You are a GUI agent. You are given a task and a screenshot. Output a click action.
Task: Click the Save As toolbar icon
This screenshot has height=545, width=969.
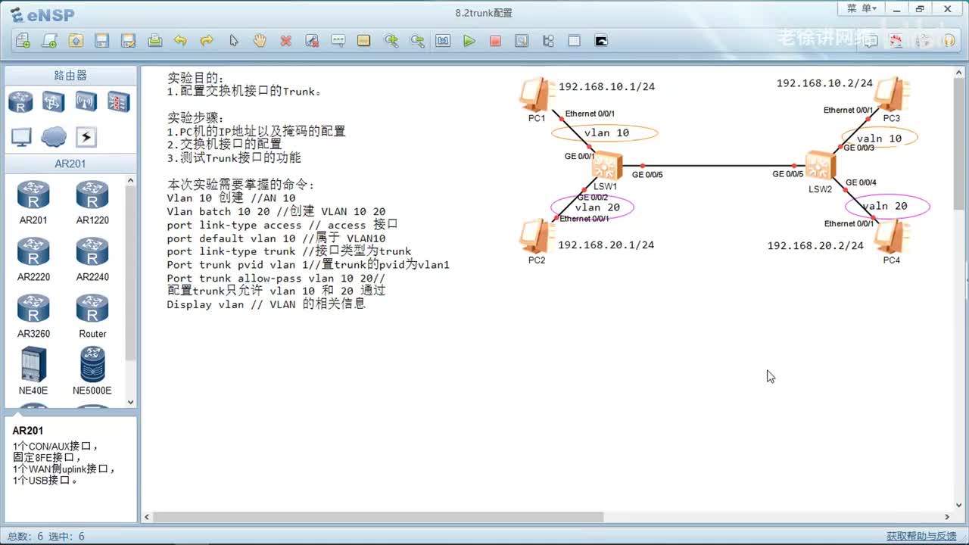(129, 41)
